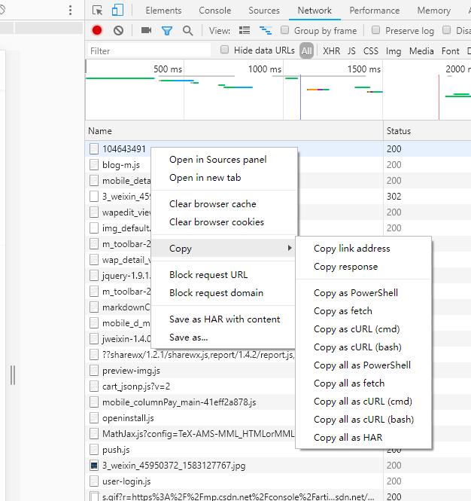This screenshot has height=501, width=471.
Task: Open the network search magnifier icon
Action: (x=187, y=31)
